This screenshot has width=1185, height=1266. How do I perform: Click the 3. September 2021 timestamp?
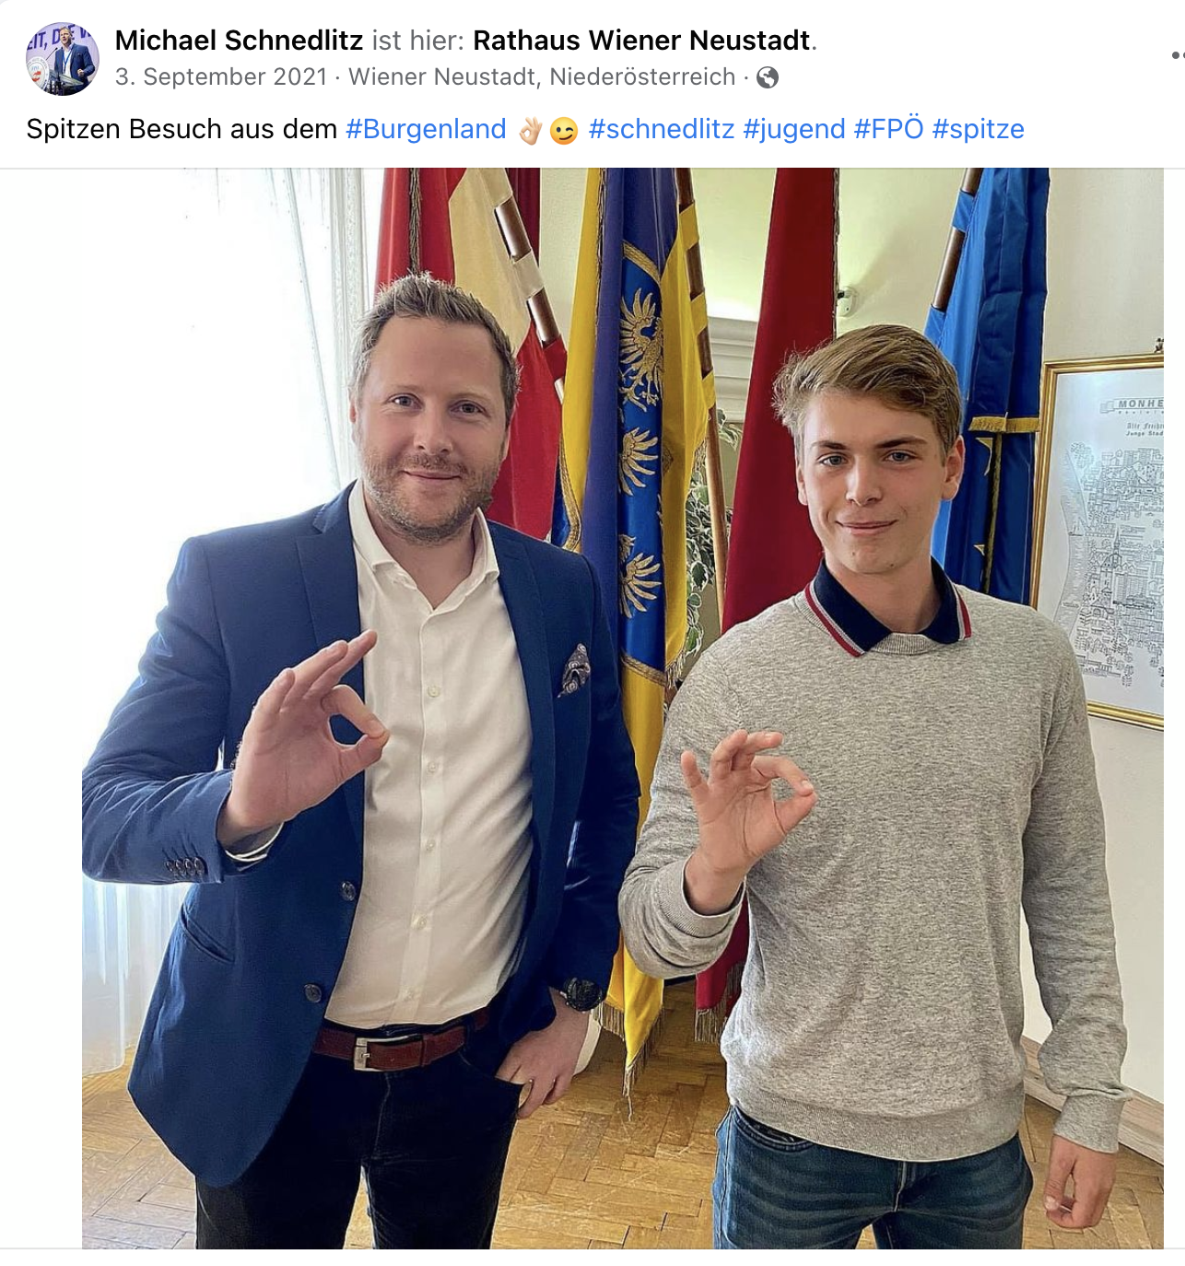pos(221,76)
